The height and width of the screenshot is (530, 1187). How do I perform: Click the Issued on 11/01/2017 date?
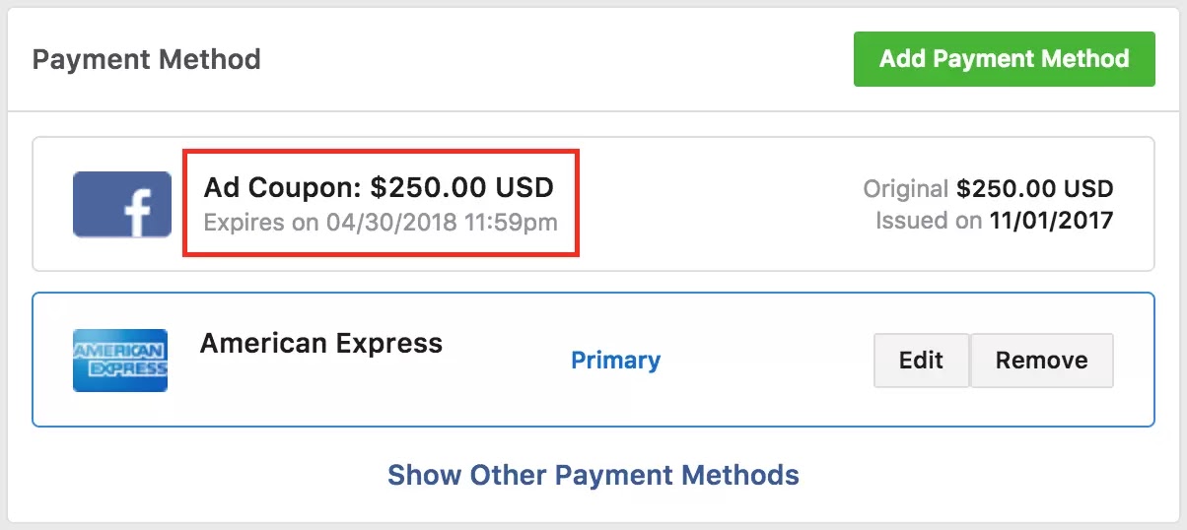(994, 221)
